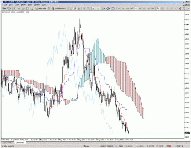Expand the Periods dropdown arrow
Viewport: 191px width, 148px height.
point(110,9)
